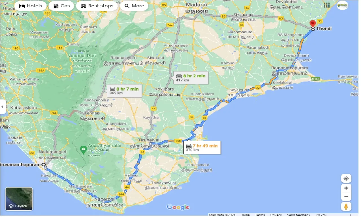Zoom out of the map

point(346,197)
